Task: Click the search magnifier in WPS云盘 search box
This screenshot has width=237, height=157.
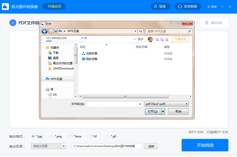Action: [x=189, y=31]
